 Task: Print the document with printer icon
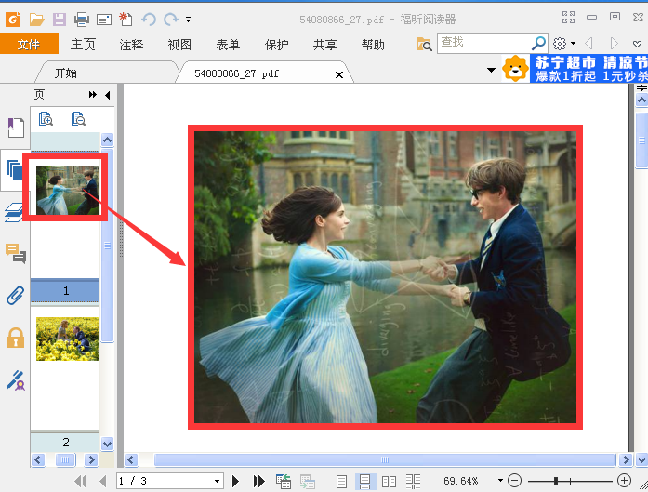click(x=82, y=19)
